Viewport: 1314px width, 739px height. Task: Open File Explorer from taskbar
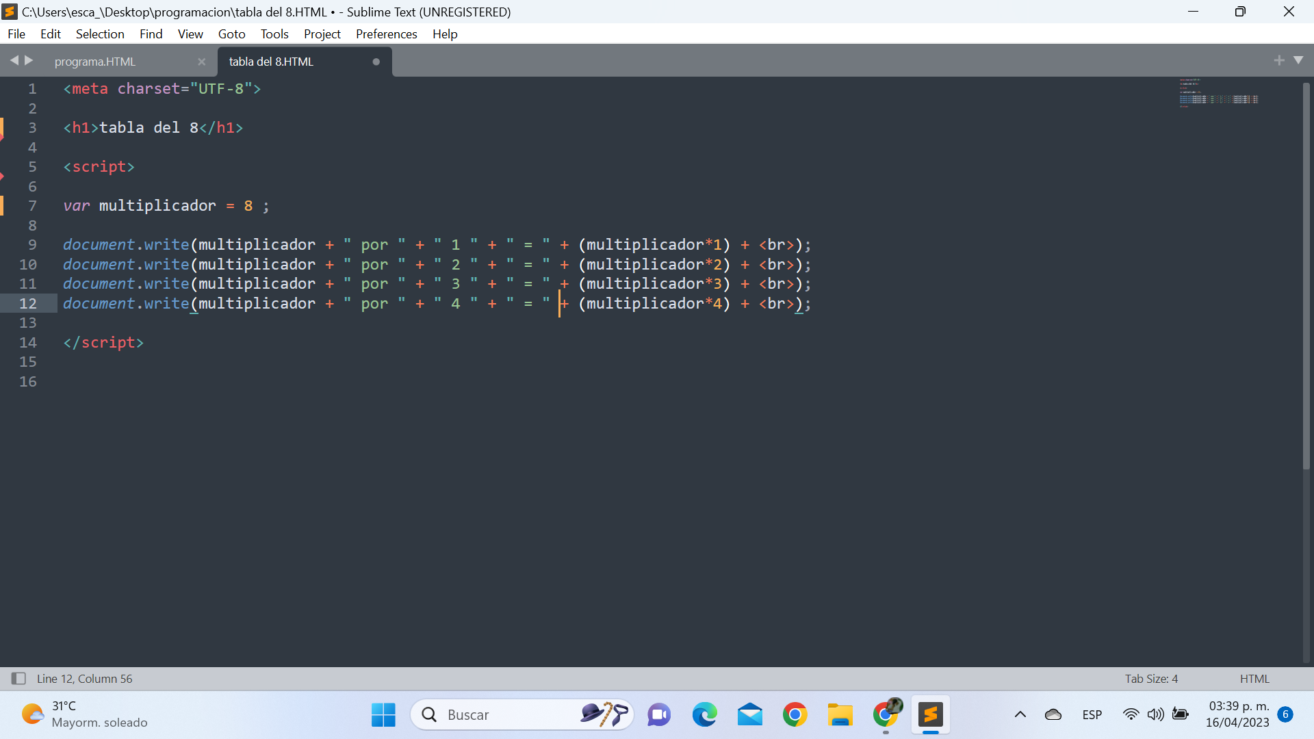[x=840, y=715]
